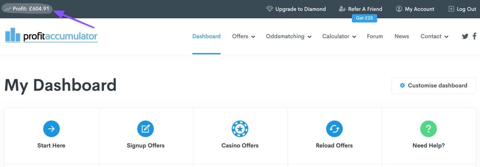This screenshot has height=167, width=480.
Task: Open My Account page
Action: tap(419, 9)
